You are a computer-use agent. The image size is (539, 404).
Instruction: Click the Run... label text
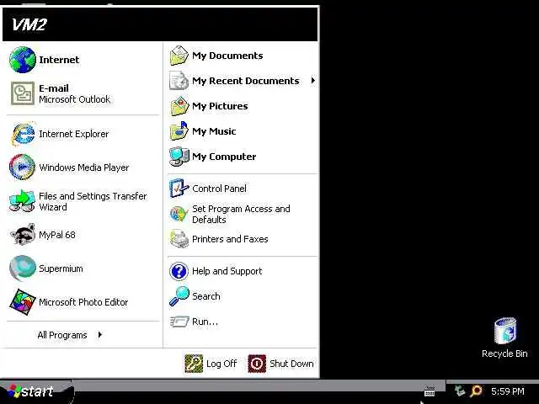[205, 322]
